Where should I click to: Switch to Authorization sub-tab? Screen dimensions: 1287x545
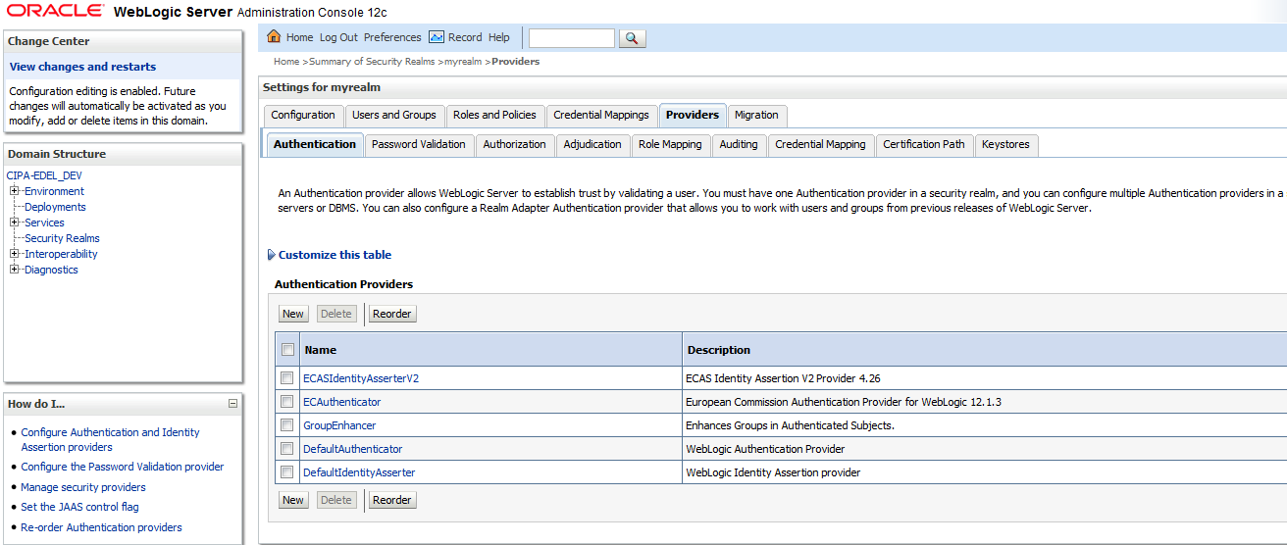[x=514, y=145]
